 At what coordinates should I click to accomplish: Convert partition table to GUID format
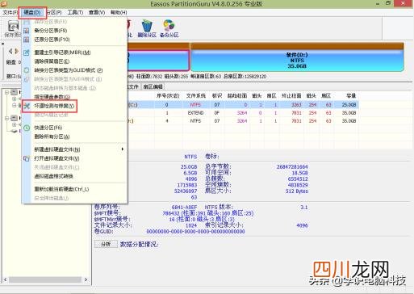point(69,70)
